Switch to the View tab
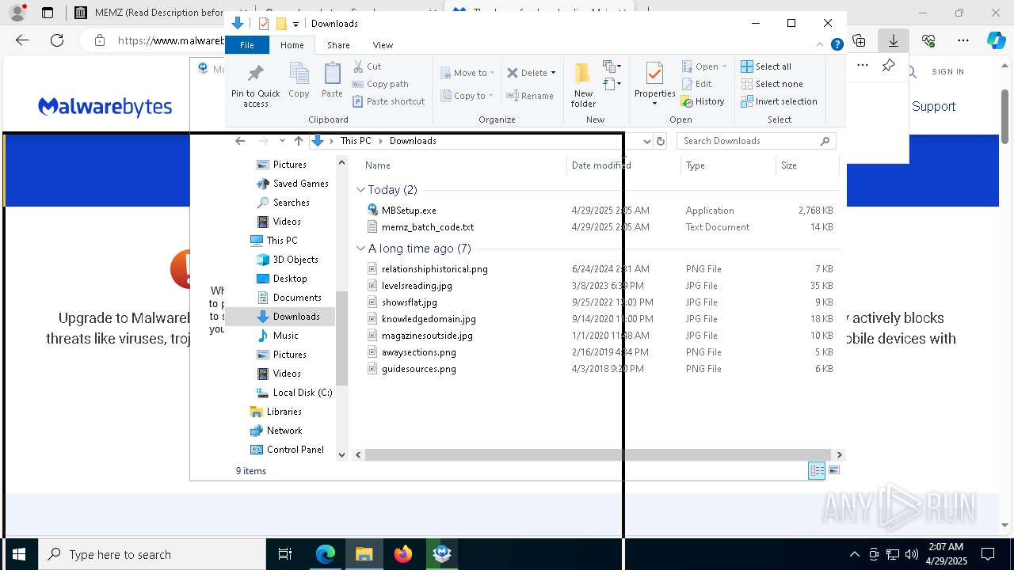Viewport: 1014px width, 570px height. (x=383, y=45)
